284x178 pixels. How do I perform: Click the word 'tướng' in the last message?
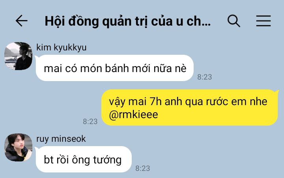tap(107, 160)
